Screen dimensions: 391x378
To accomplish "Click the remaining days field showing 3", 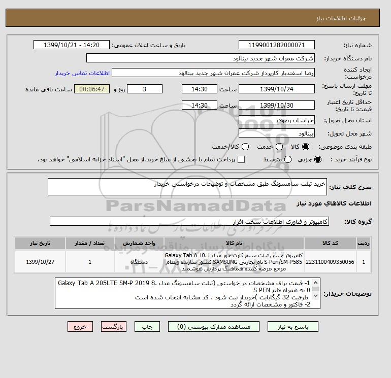I will tap(145, 89).
